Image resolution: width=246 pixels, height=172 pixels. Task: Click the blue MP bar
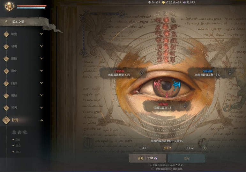point(31,8)
